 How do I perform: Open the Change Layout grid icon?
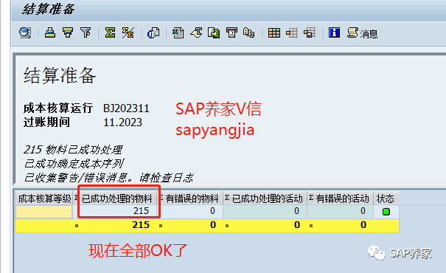coord(274,32)
